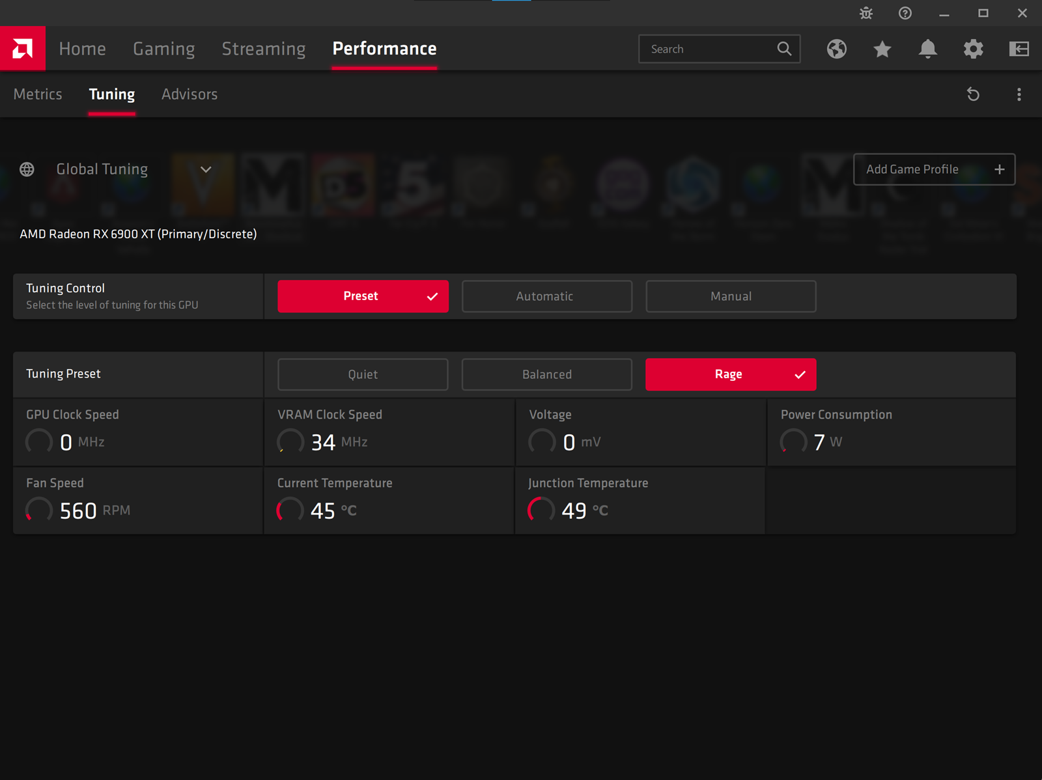The image size is (1042, 780).
Task: Click the 0 MHz GPU clock value
Action: point(82,442)
